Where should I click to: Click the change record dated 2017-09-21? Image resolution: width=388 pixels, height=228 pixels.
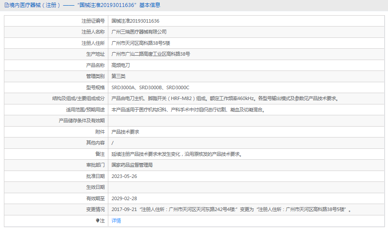tap(231, 209)
